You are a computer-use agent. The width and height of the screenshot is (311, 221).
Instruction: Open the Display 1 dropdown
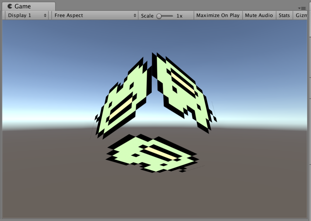coord(27,15)
